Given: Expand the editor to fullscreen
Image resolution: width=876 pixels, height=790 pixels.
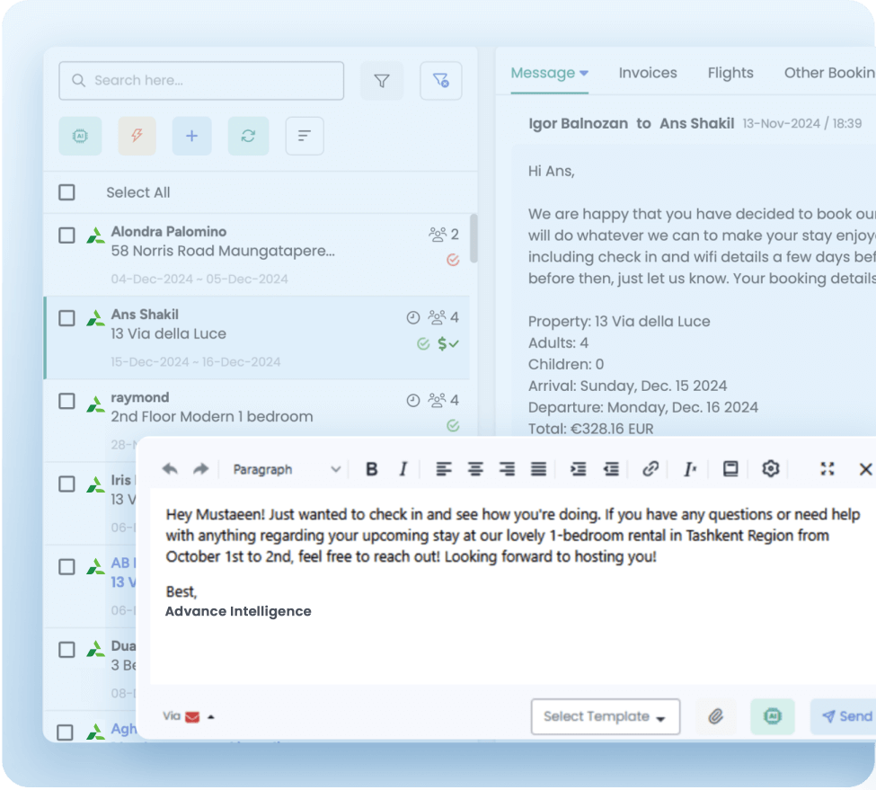Looking at the screenshot, I should coord(827,469).
